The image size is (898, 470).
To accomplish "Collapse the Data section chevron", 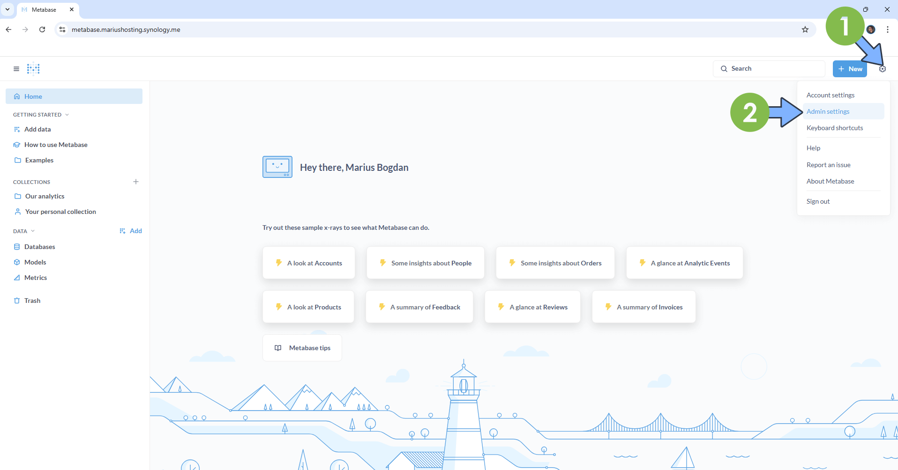I will point(33,231).
